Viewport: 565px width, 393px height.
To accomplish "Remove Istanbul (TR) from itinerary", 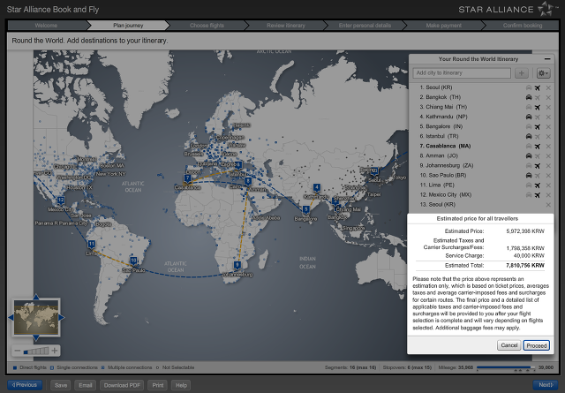I will pyautogui.click(x=548, y=136).
